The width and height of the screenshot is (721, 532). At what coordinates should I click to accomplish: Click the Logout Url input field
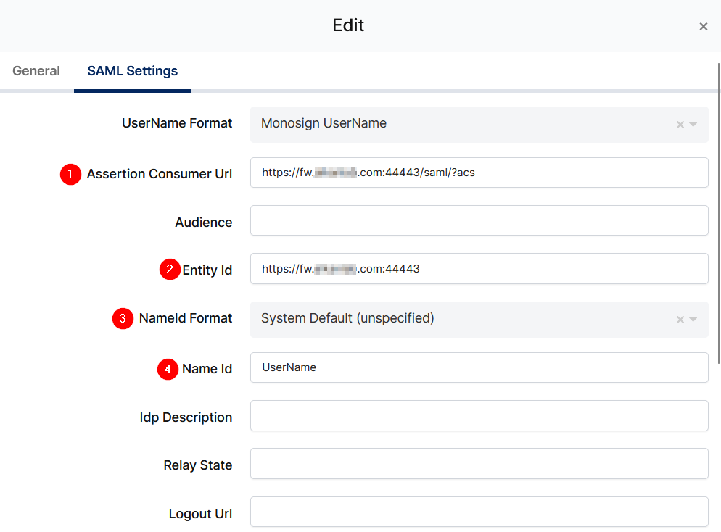pyautogui.click(x=479, y=512)
